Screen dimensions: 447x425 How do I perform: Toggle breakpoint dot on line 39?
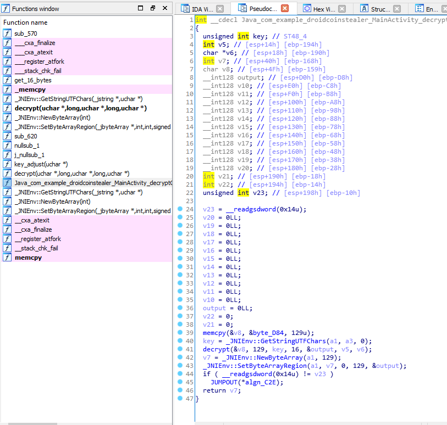coord(180,333)
